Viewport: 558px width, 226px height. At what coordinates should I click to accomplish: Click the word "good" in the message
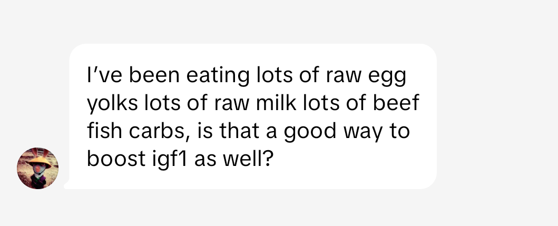click(x=311, y=131)
